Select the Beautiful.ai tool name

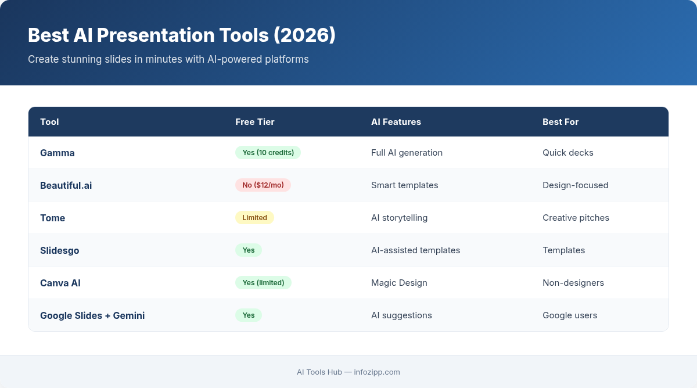tap(66, 185)
